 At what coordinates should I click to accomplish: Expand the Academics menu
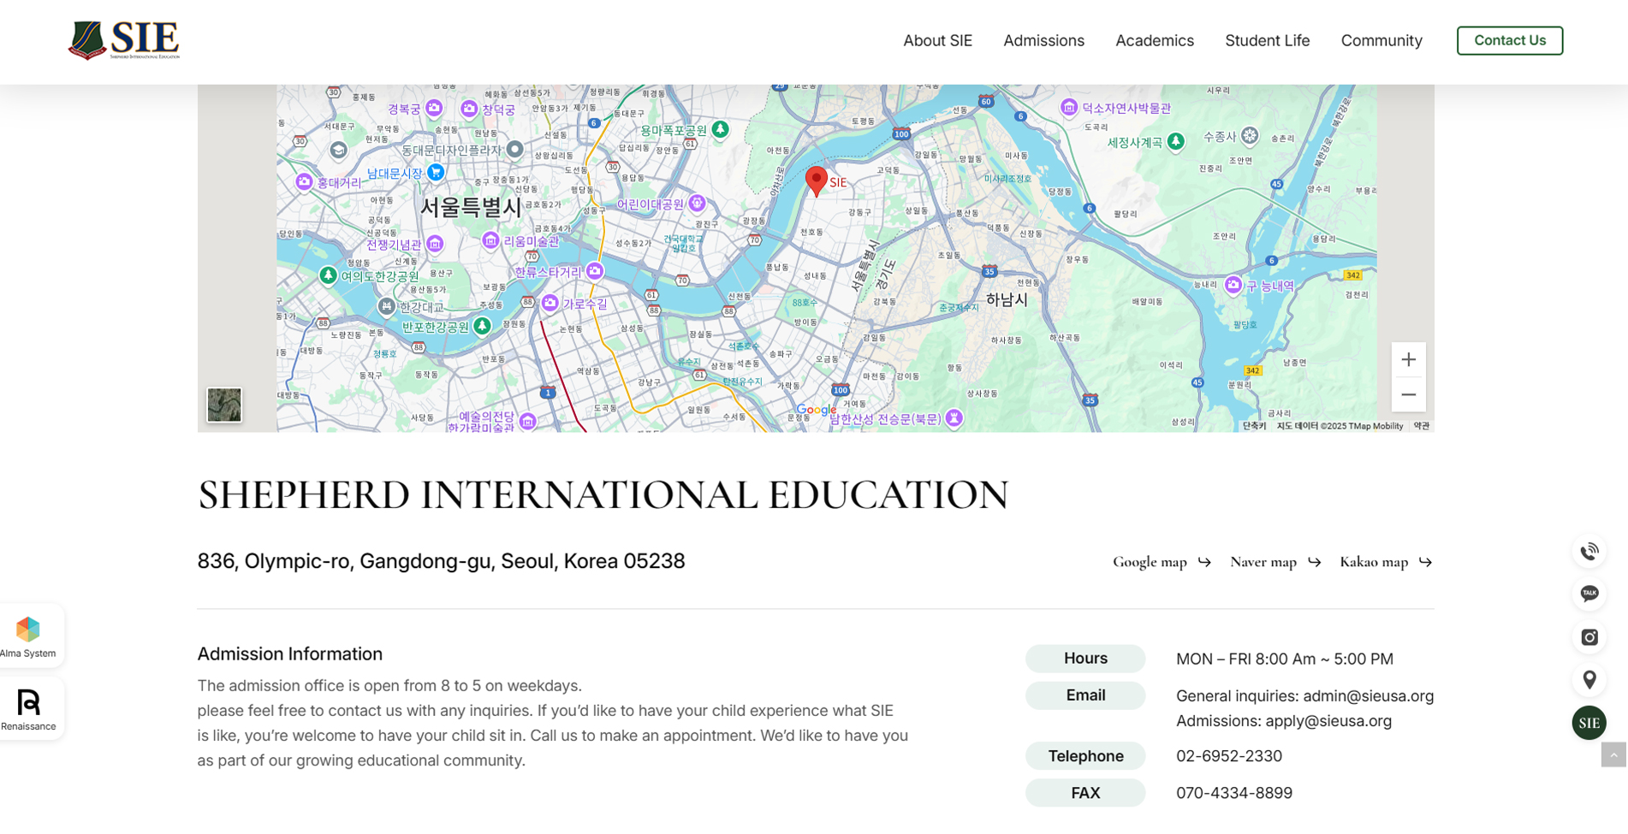1154,41
